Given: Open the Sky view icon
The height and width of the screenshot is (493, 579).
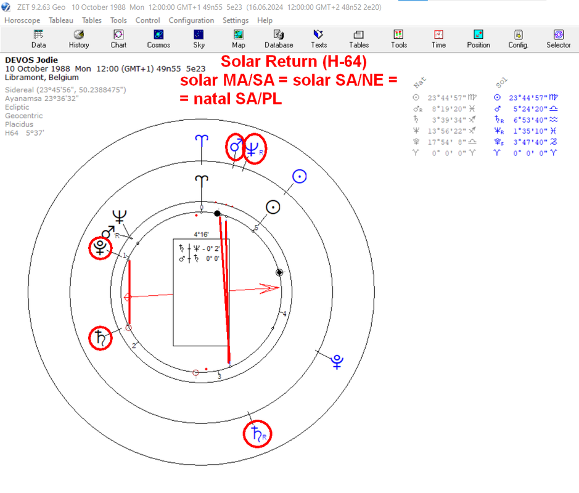Looking at the screenshot, I should tap(199, 39).
